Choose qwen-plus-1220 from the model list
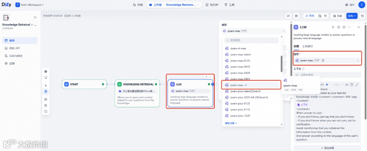The width and height of the screenshot is (367, 151). [251, 116]
